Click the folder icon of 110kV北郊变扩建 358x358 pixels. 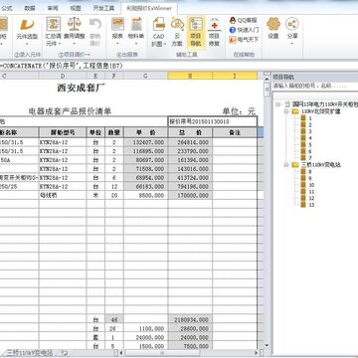tap(295, 111)
